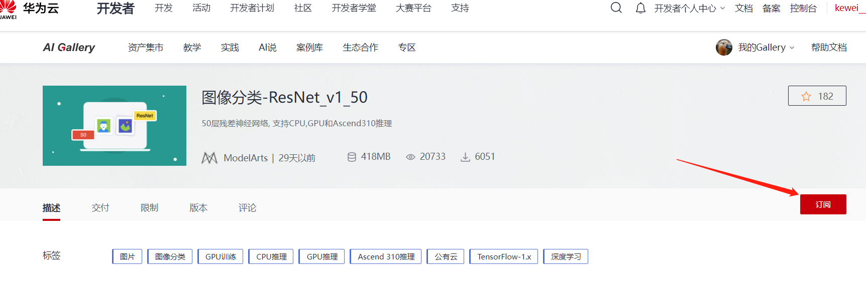This screenshot has width=866, height=288.
Task: Click the GPU训练 tag
Action: point(221,256)
